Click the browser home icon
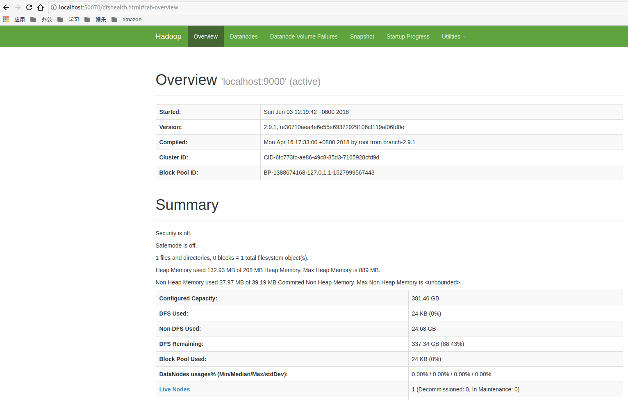 (41, 7)
